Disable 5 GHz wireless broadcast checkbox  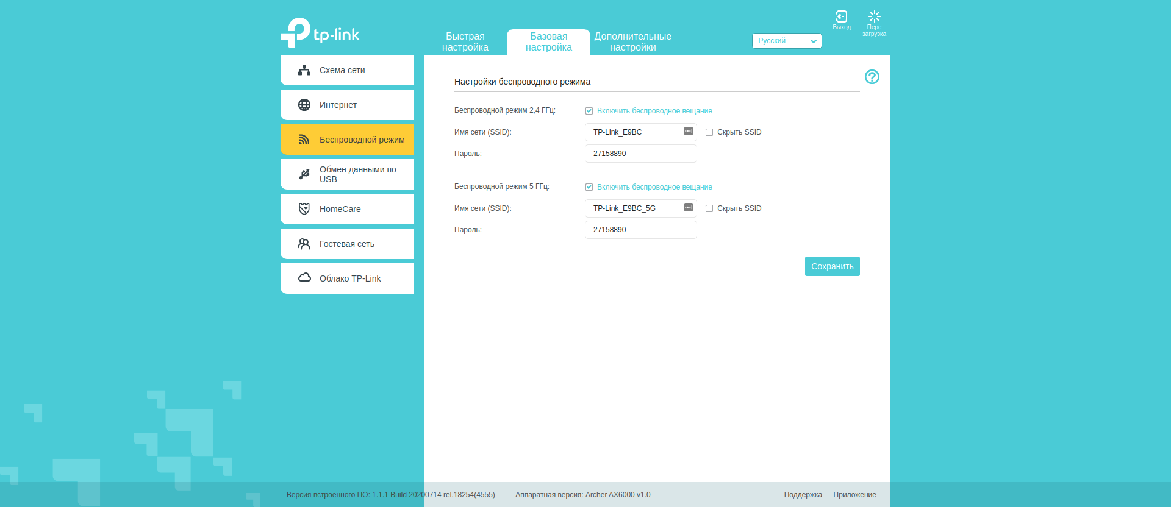589,187
